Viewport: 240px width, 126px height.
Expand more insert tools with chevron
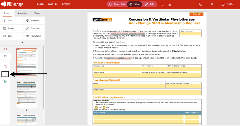click(22, 42)
